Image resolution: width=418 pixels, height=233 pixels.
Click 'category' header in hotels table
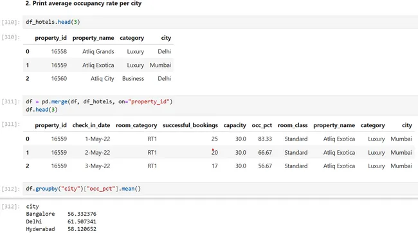pos(132,38)
